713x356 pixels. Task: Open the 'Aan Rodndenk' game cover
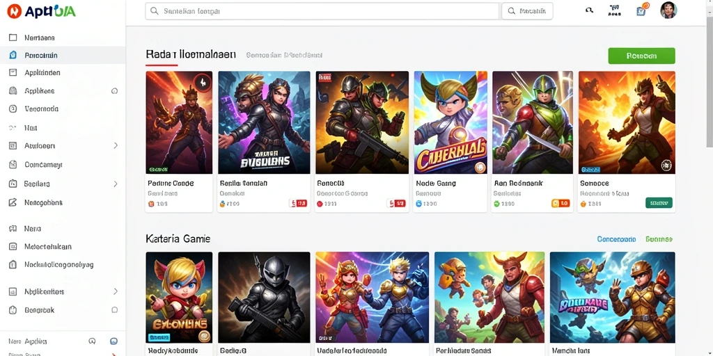[533, 122]
